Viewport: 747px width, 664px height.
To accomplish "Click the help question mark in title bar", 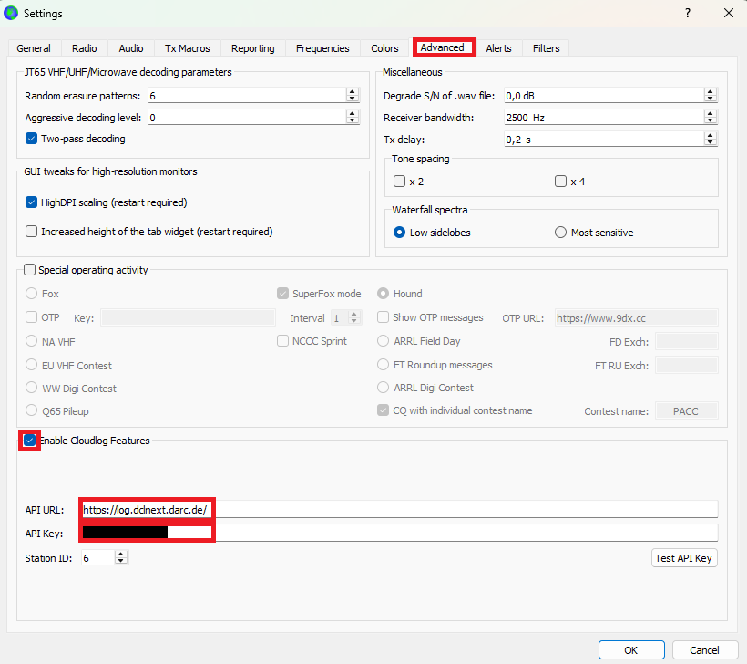I will 687,13.
